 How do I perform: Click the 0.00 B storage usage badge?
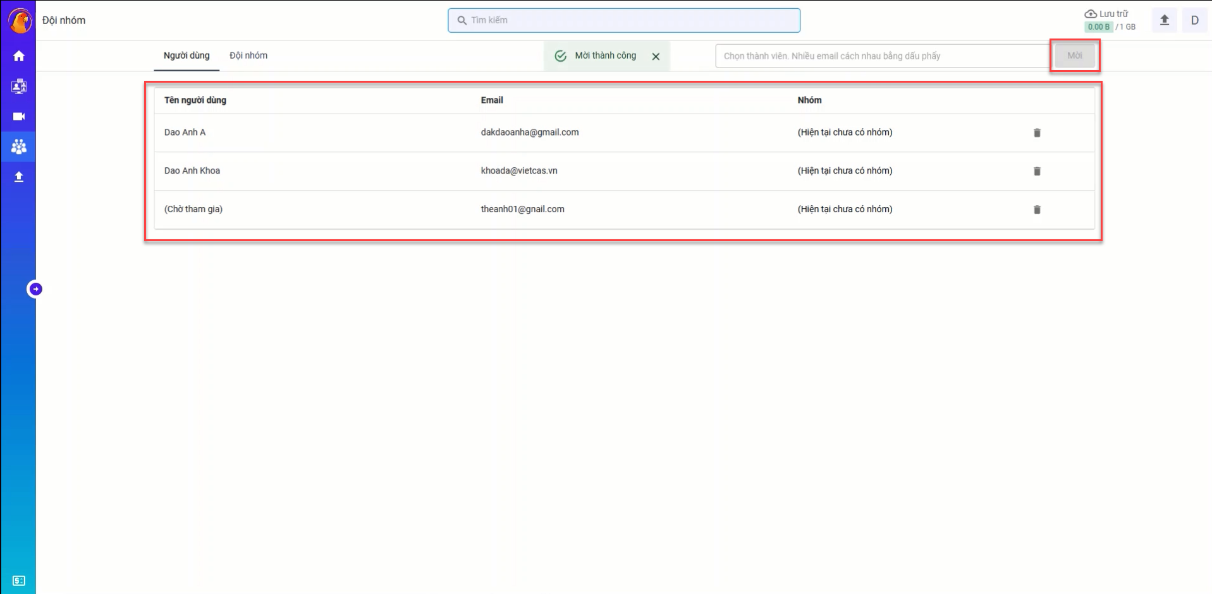(x=1099, y=27)
